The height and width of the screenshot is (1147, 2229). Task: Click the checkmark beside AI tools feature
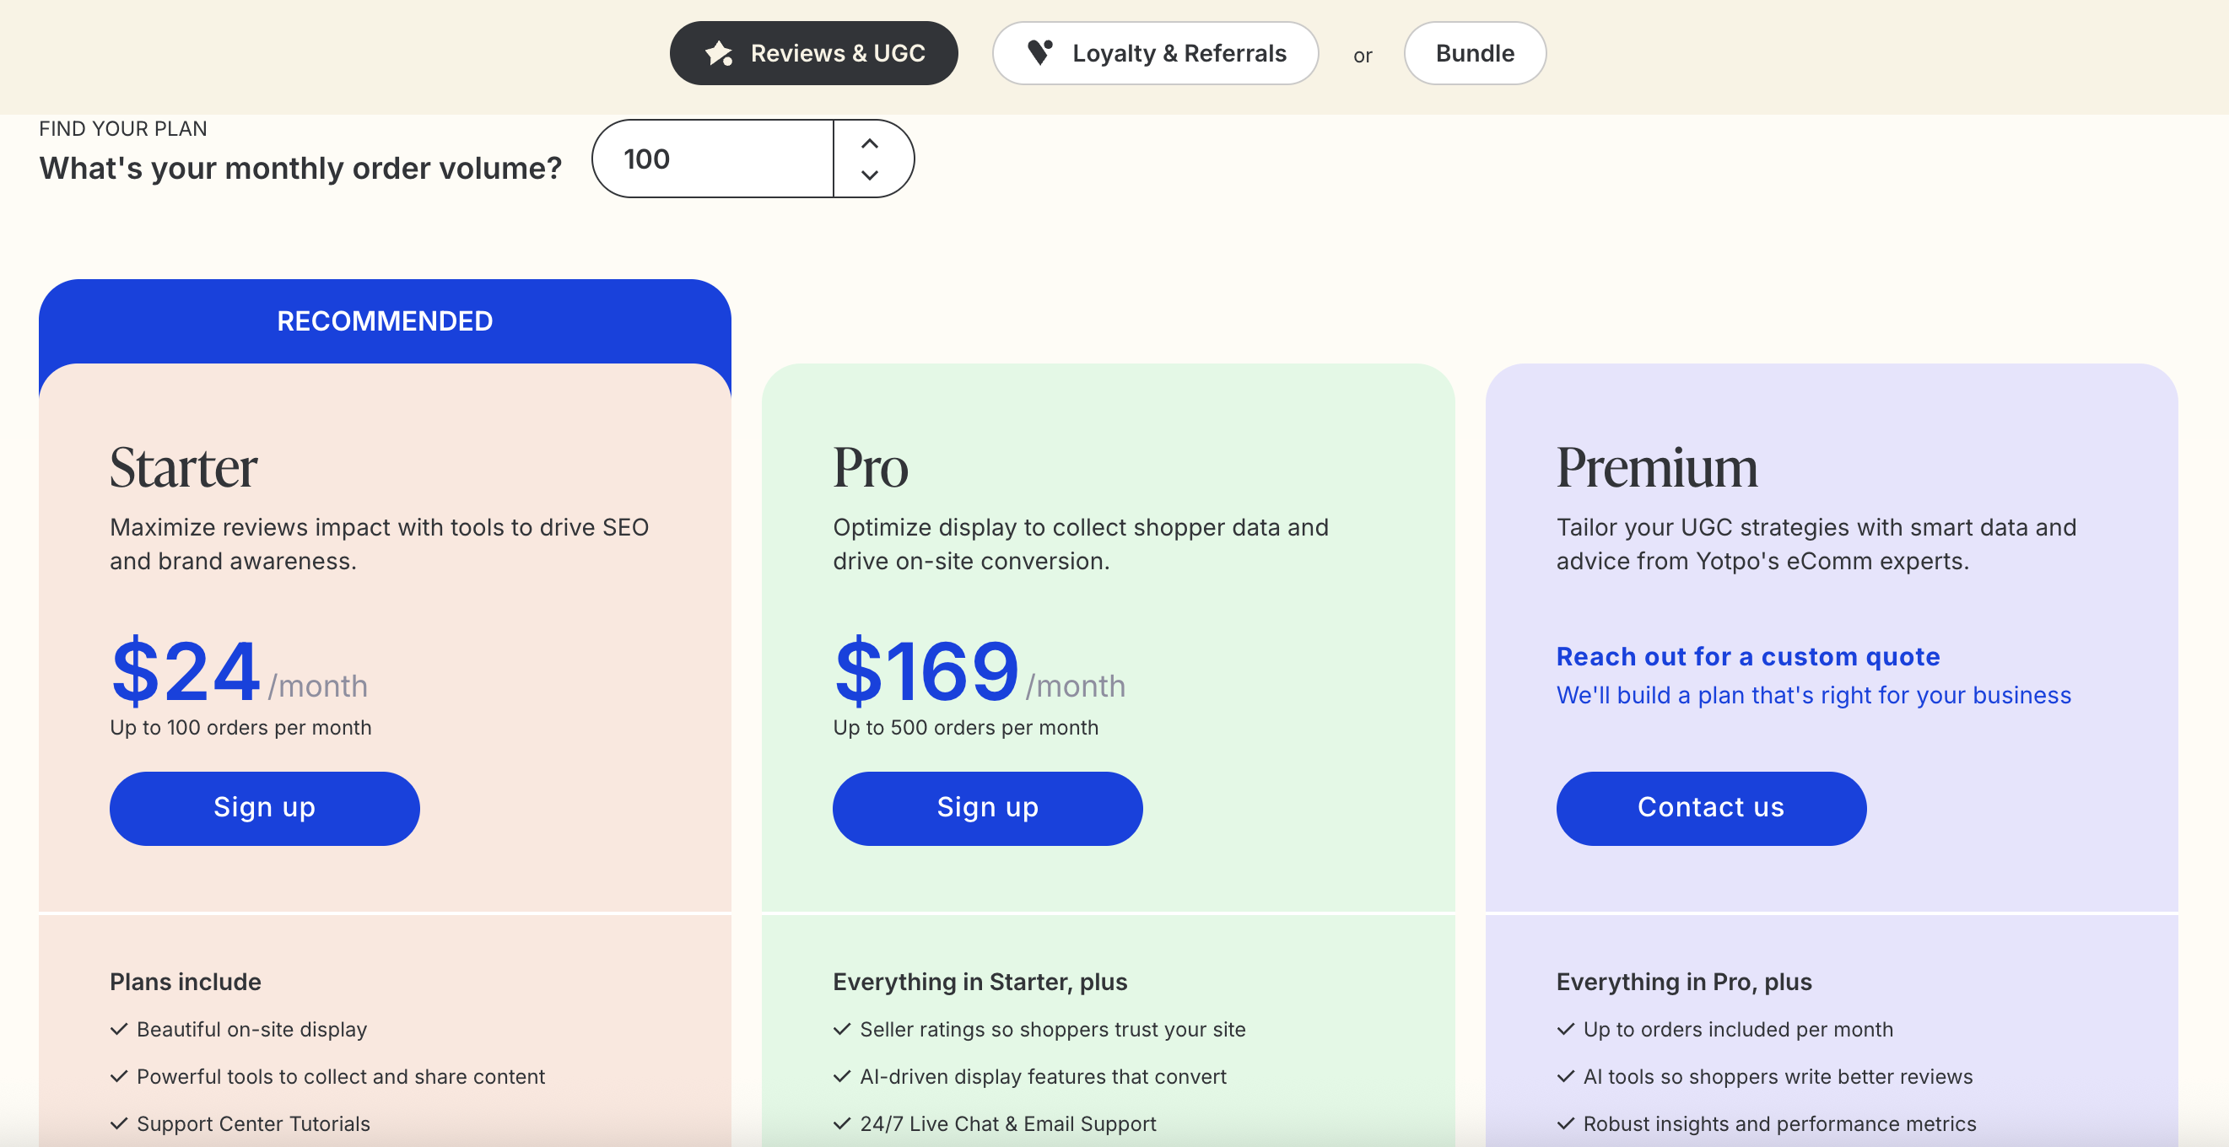tap(1563, 1077)
